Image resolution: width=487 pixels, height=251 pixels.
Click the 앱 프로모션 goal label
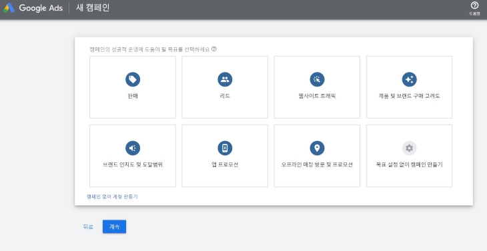click(x=225, y=164)
